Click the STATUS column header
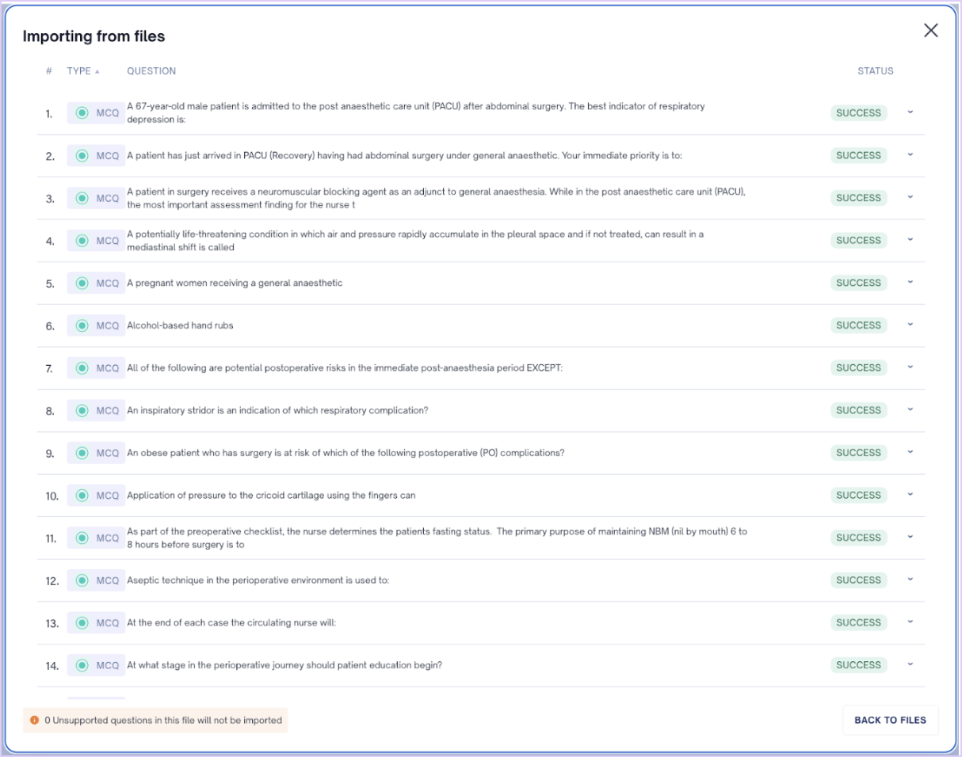Image resolution: width=962 pixels, height=757 pixels. [875, 71]
